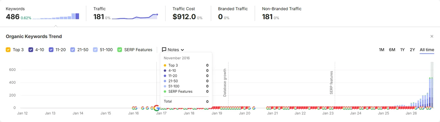Select the All time range
This screenshot has height=122, width=440.
(x=427, y=50)
